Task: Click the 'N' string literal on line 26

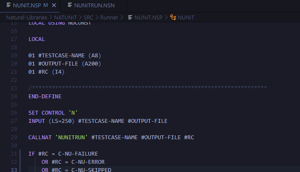Action: [73, 113]
